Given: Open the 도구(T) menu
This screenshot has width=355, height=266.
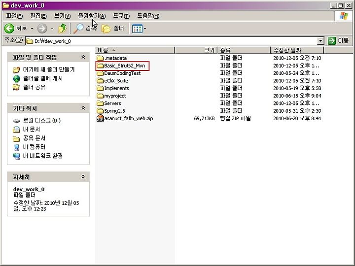Looking at the screenshot, I should (x=122, y=16).
